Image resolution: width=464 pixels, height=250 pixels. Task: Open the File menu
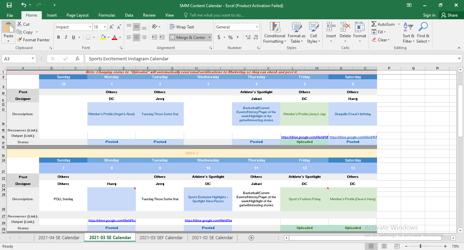(x=10, y=15)
